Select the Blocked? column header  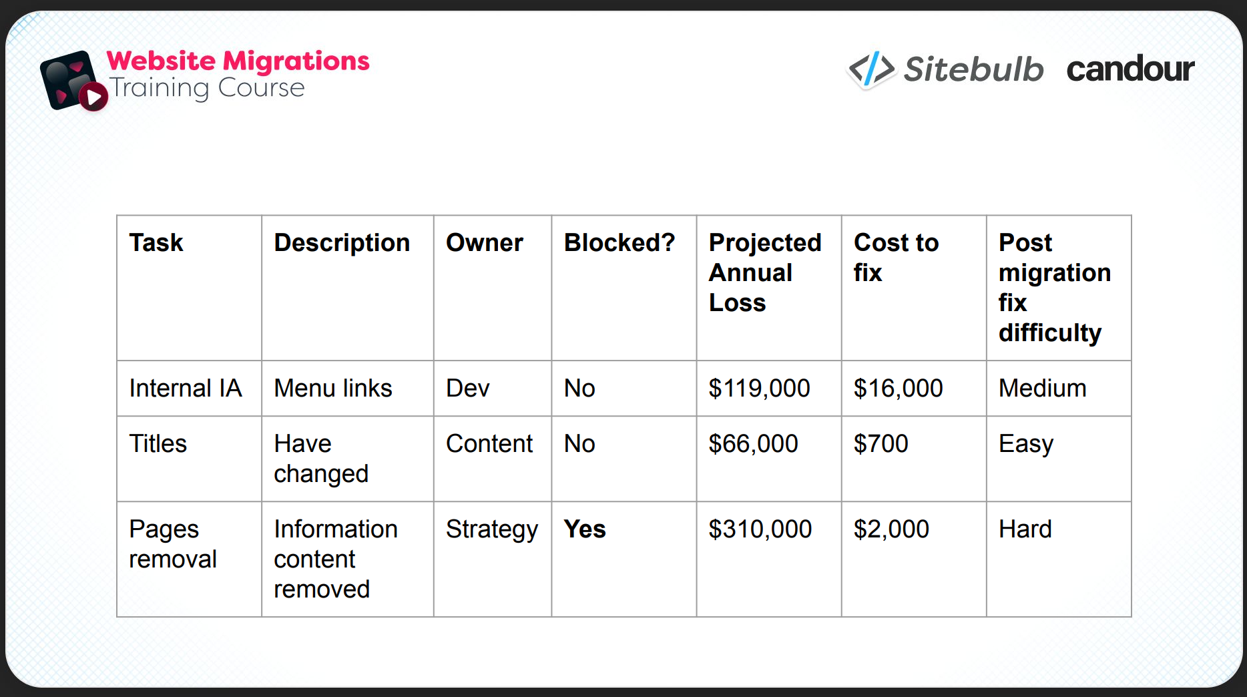[619, 243]
